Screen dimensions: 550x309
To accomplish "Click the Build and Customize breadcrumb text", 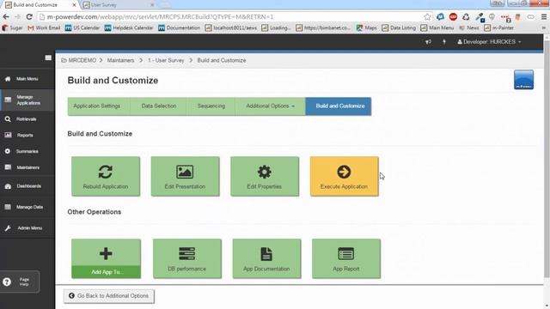I will (x=222, y=60).
